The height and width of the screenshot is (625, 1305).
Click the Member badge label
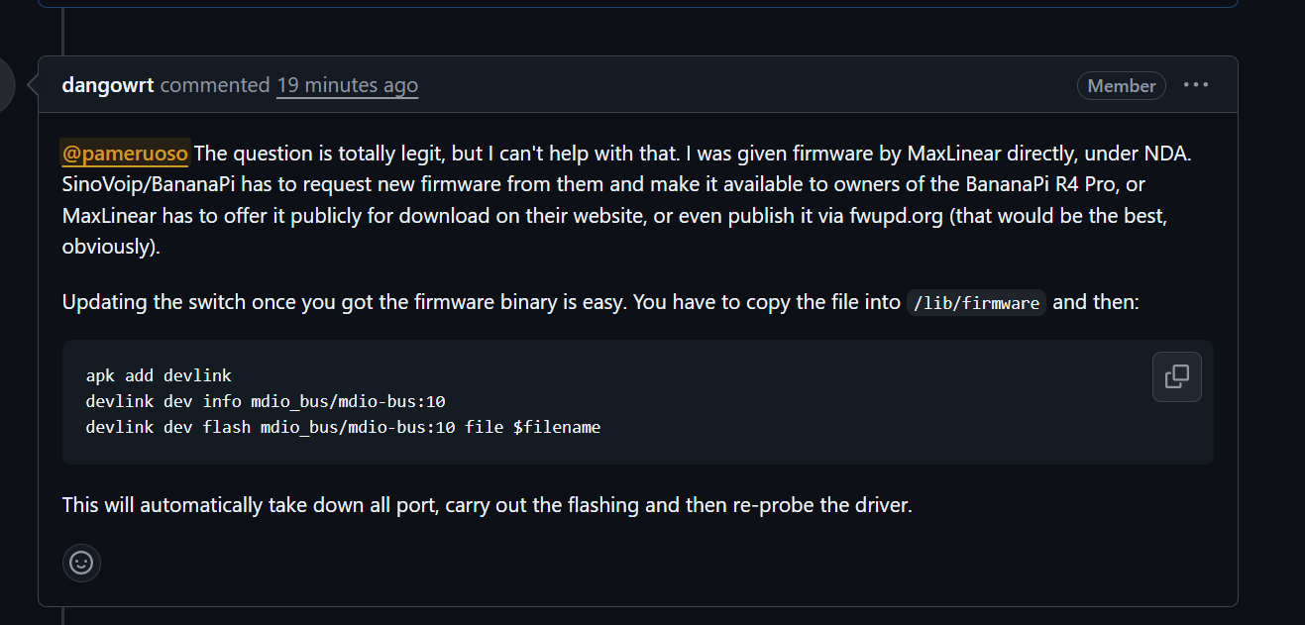pyautogui.click(x=1121, y=86)
